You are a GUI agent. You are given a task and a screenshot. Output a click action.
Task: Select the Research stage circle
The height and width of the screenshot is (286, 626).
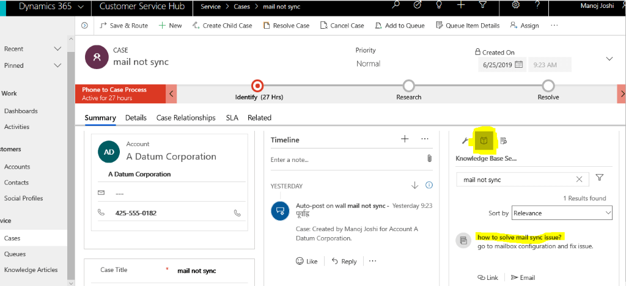point(409,86)
